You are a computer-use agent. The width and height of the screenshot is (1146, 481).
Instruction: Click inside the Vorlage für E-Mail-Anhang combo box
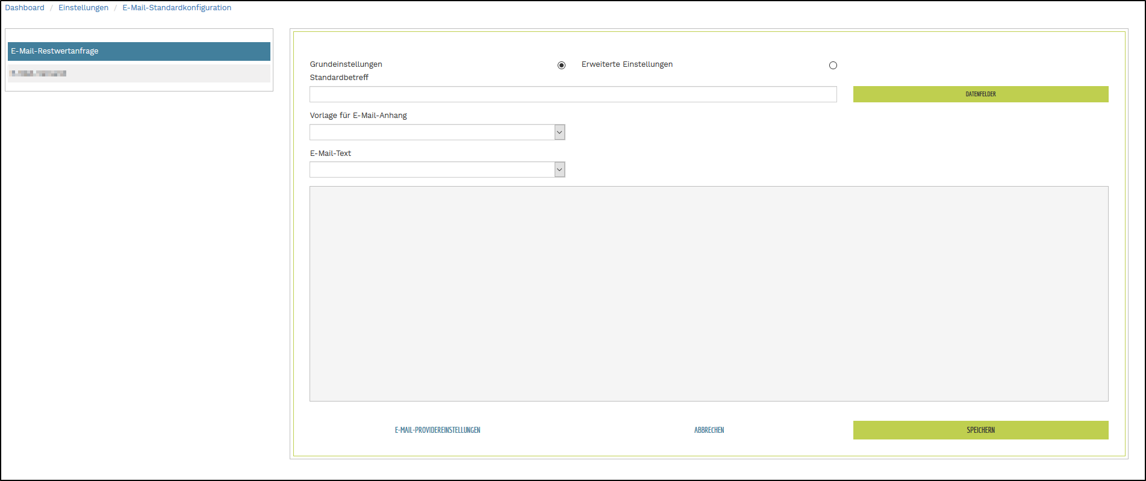tap(432, 132)
